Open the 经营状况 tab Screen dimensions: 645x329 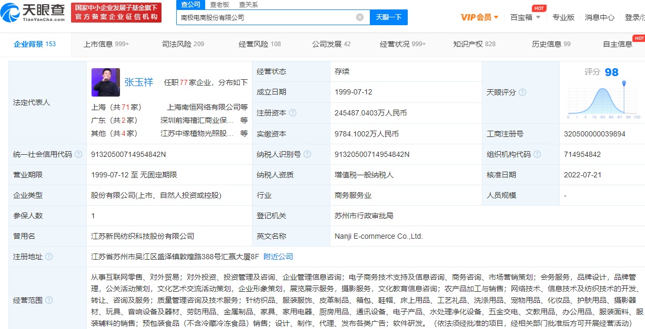[403, 44]
